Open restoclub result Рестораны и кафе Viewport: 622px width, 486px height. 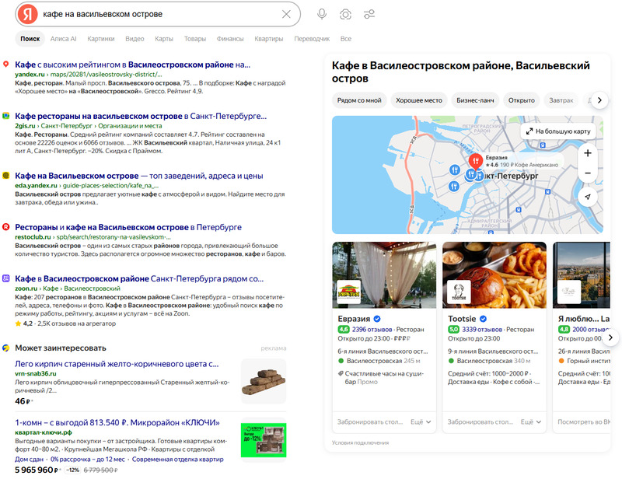tap(128, 227)
